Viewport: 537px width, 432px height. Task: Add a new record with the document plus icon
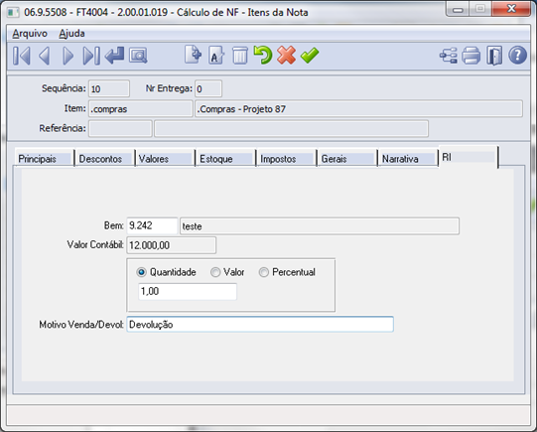[x=194, y=55]
